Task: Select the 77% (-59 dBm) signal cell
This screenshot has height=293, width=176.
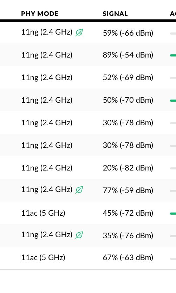Action: (x=128, y=190)
